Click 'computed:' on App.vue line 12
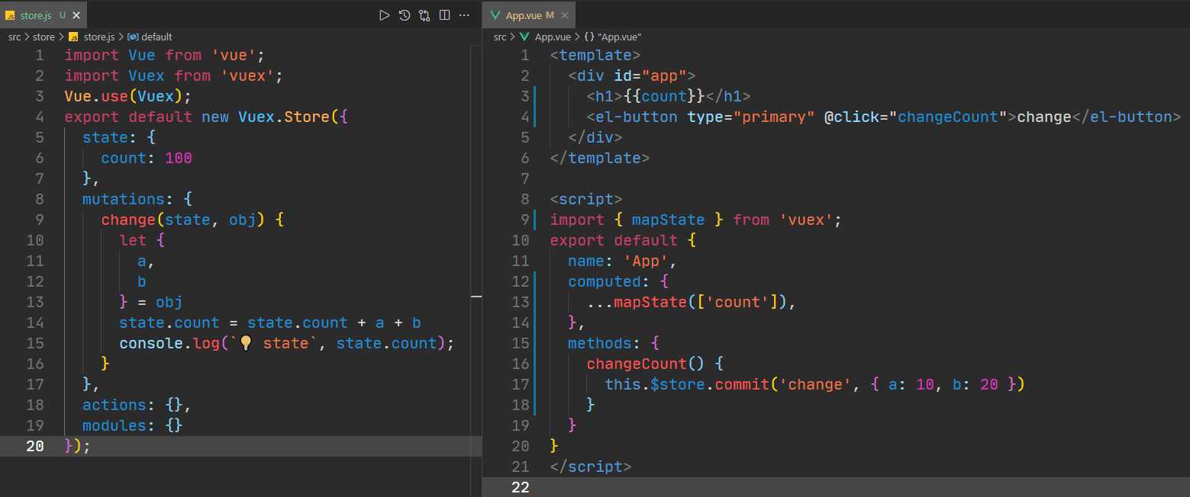The height and width of the screenshot is (497, 1190). pos(609,281)
